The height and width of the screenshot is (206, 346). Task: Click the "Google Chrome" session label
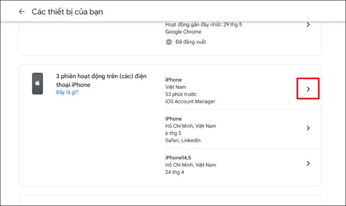coord(183,32)
